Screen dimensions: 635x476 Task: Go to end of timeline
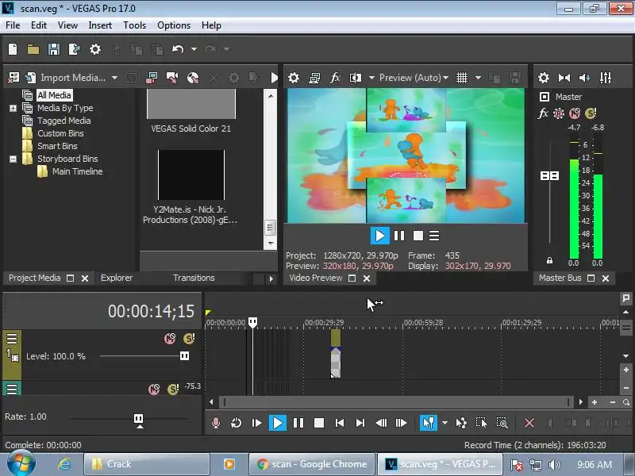click(x=360, y=424)
